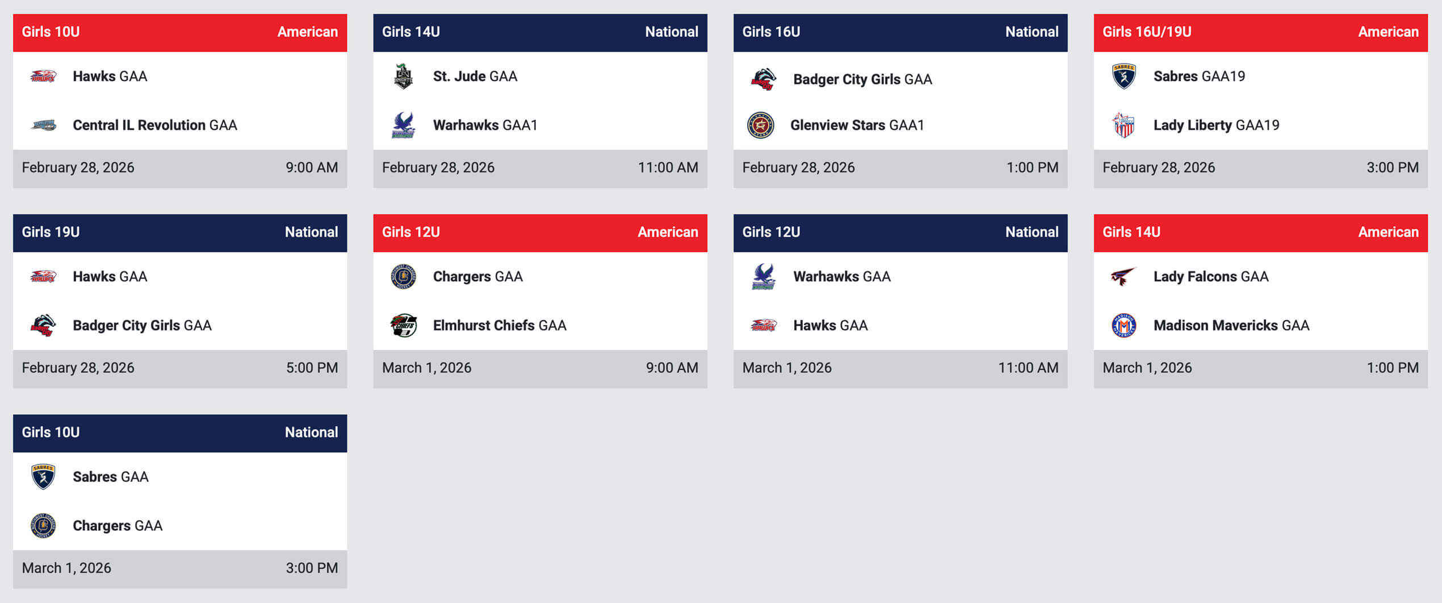Click the March 1, 2026 3:00 PM footer
This screenshot has height=603, width=1442.
point(180,568)
